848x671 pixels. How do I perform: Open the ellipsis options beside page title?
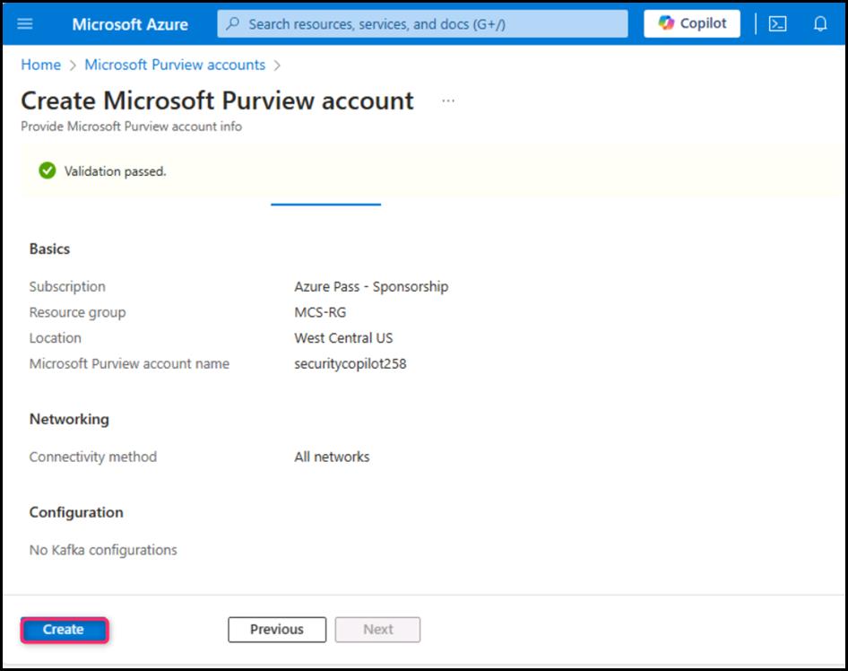pos(448,100)
